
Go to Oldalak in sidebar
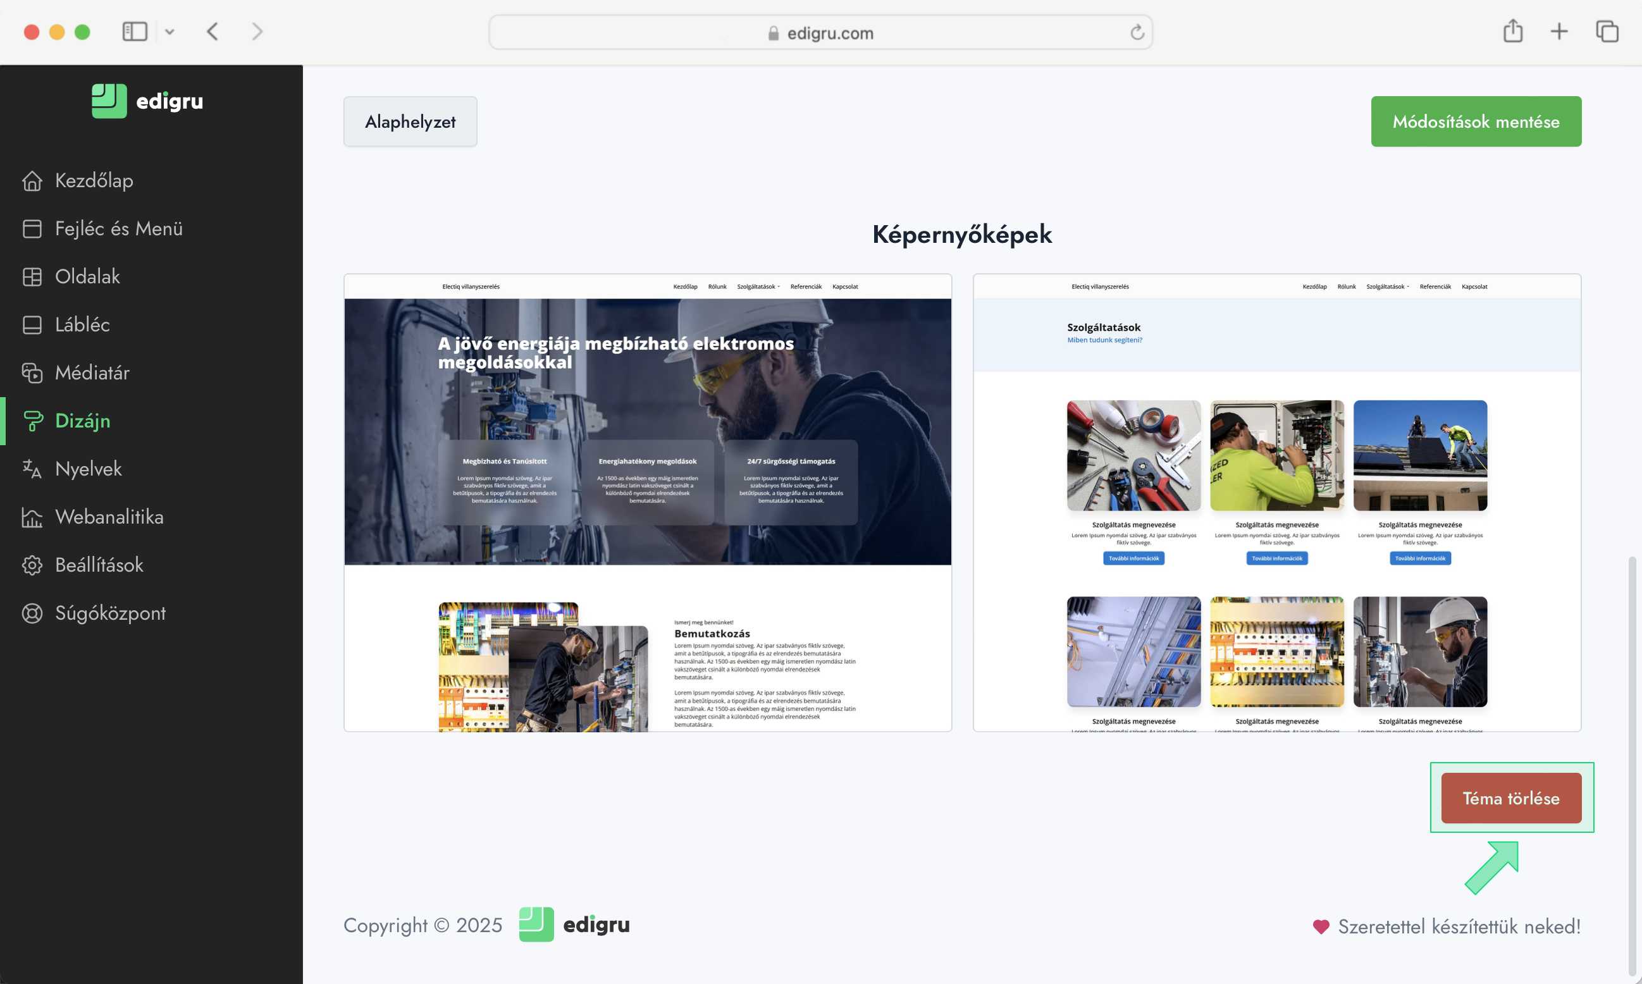pos(87,276)
